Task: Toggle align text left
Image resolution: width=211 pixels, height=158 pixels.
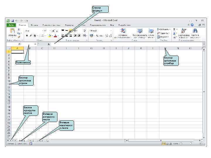Action: [x=63, y=36]
